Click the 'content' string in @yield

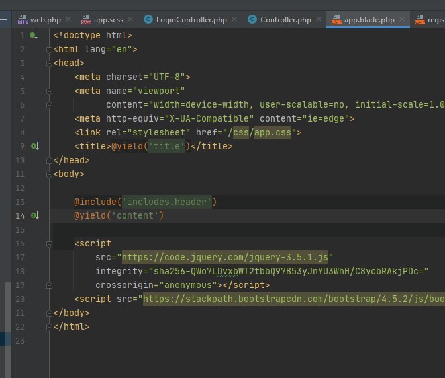click(x=135, y=215)
